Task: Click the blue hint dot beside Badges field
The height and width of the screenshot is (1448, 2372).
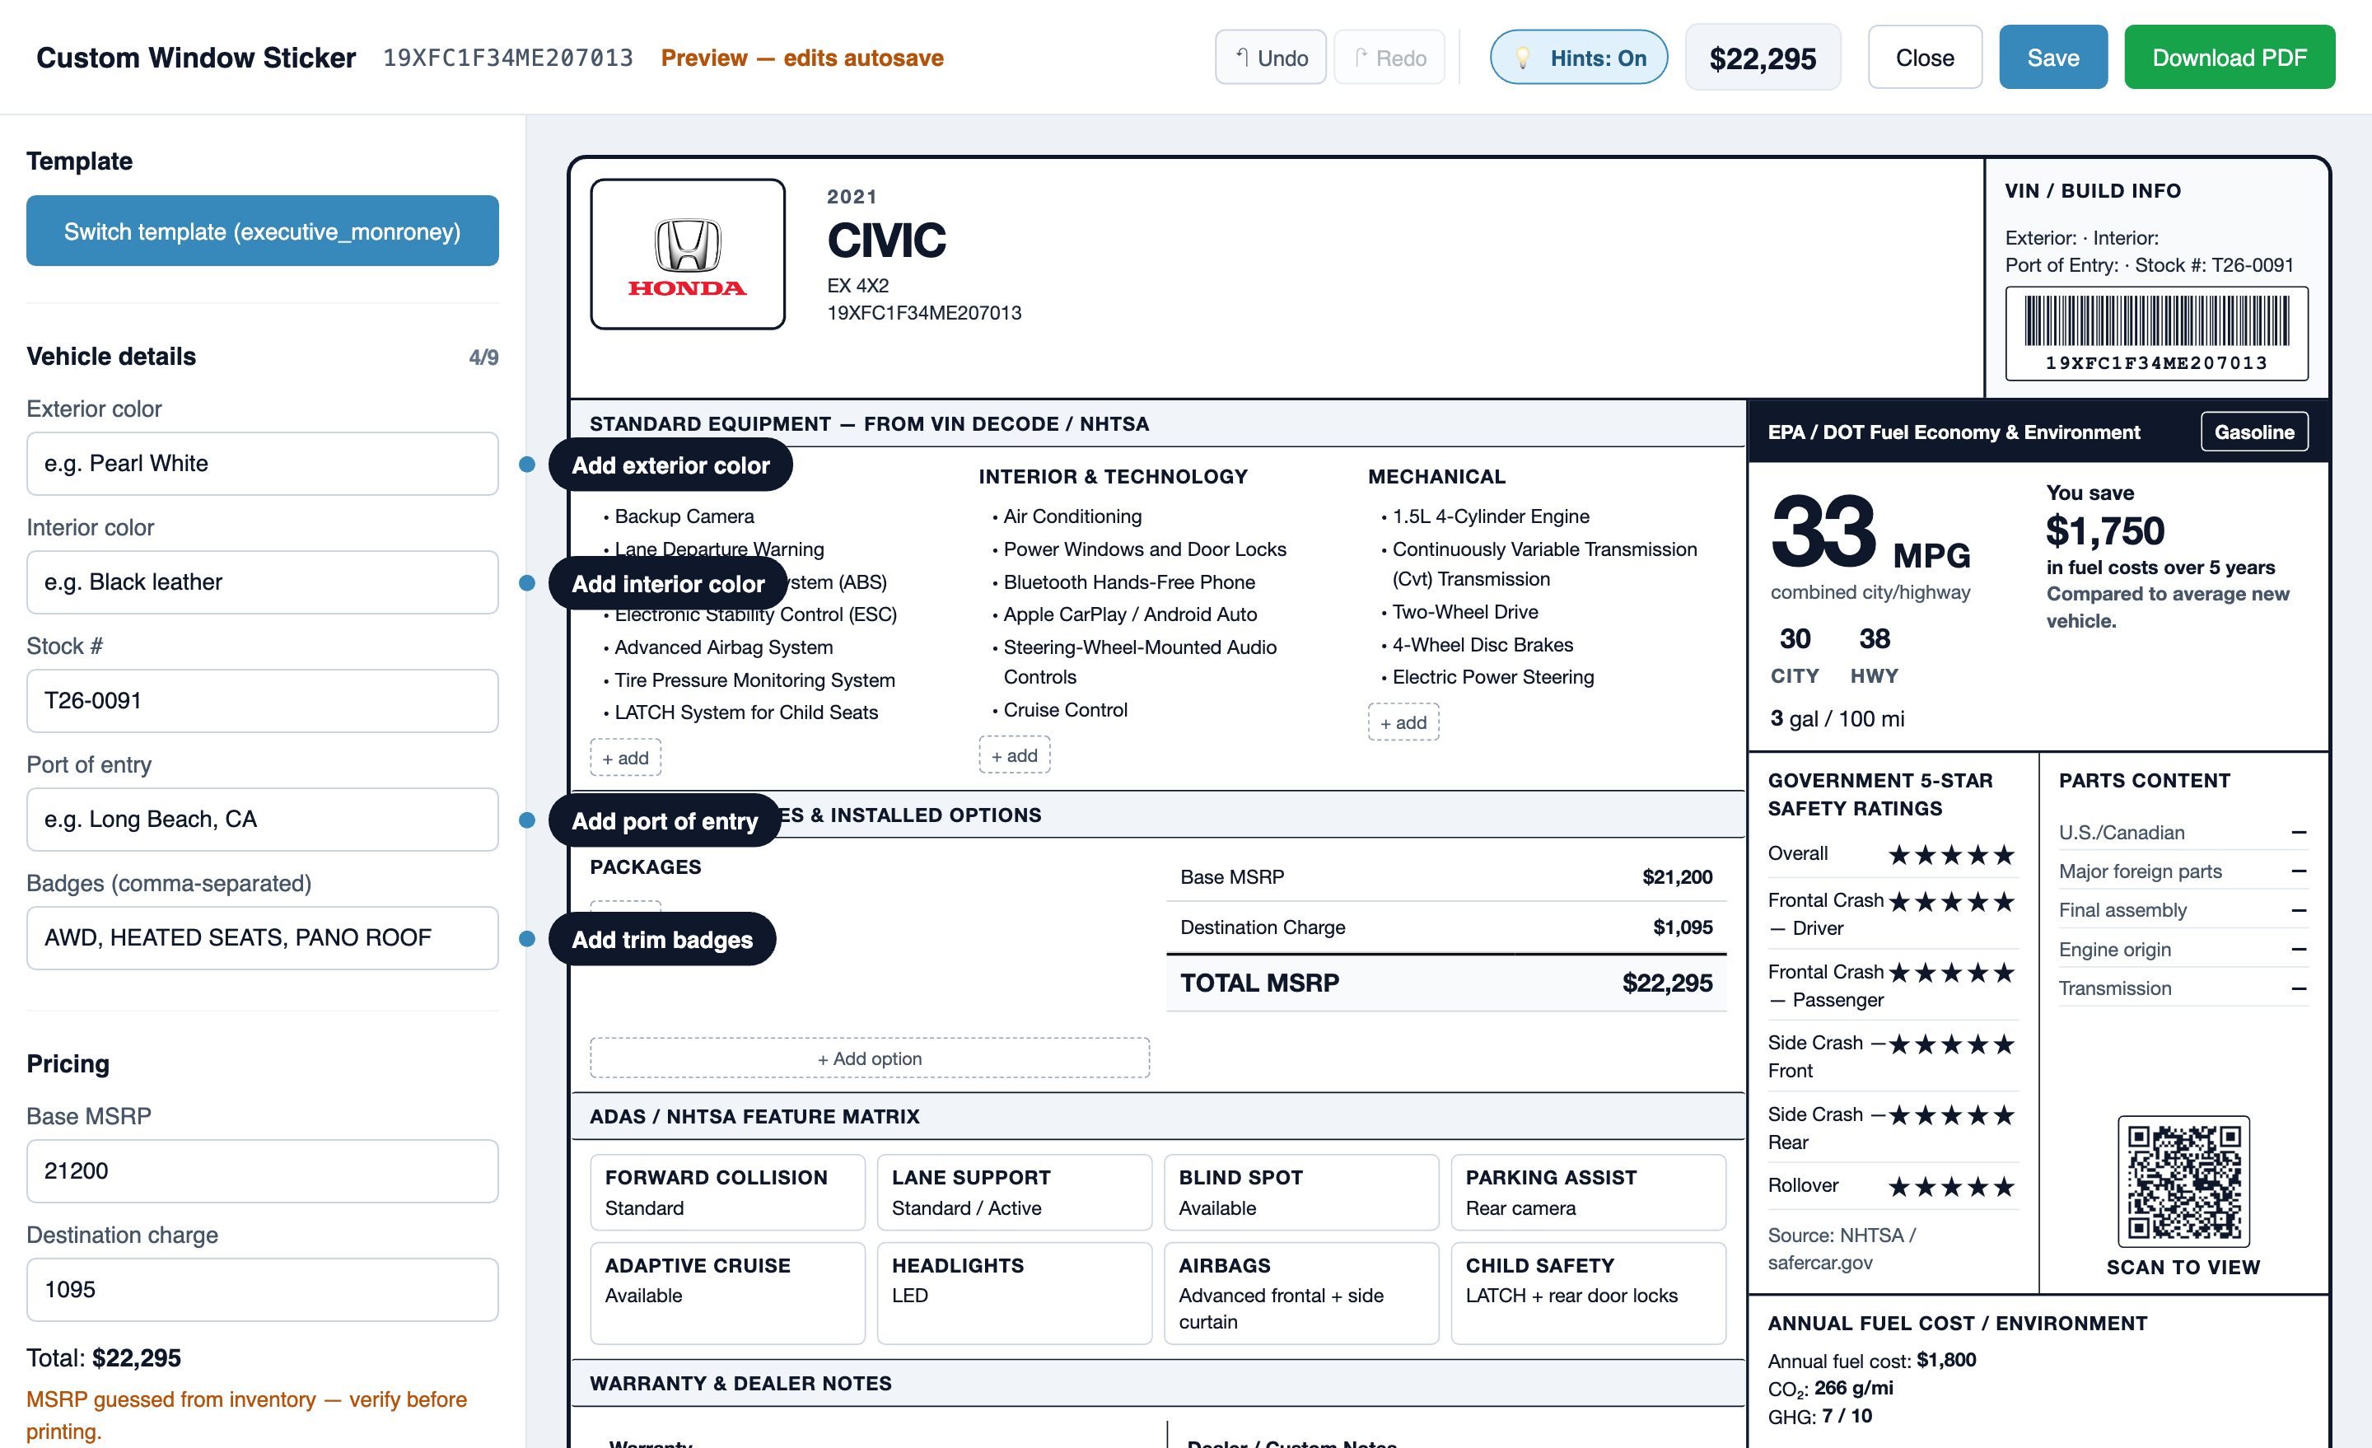Action: [526, 939]
